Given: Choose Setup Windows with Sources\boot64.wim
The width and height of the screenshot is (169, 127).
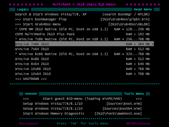Looking at the screenshot, I should point(82,109).
